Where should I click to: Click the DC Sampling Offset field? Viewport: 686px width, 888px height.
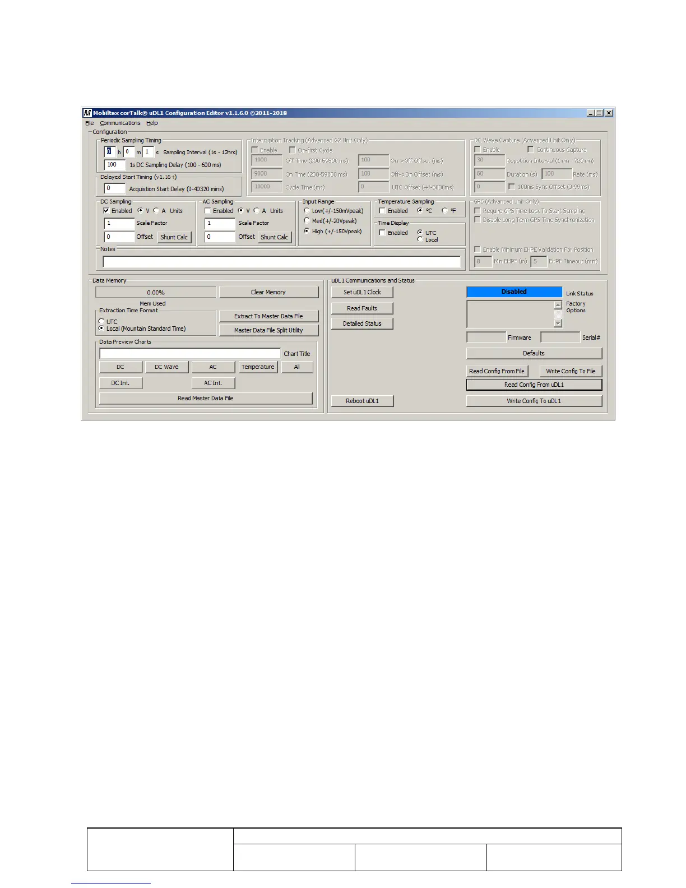(x=119, y=237)
